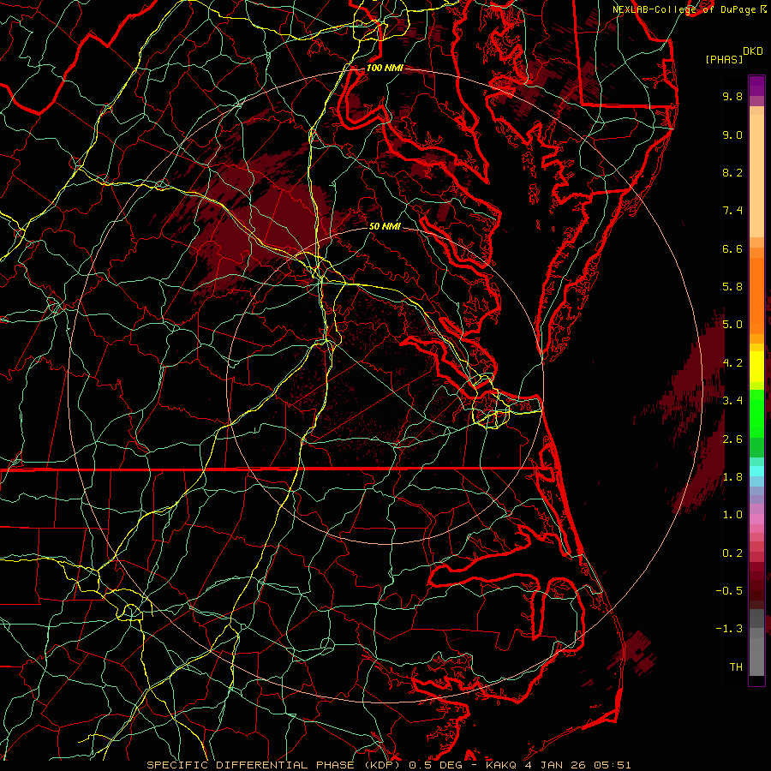
Task: Click the 9.0 scale value
Action: coord(732,134)
